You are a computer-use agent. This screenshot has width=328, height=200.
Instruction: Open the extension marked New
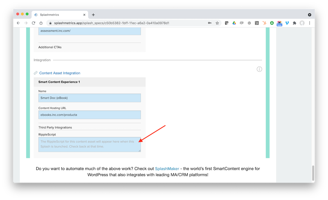pos(279,24)
